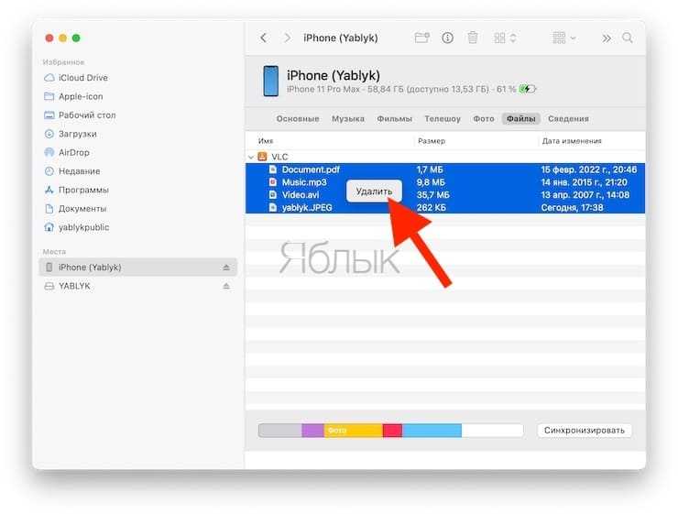The width and height of the screenshot is (678, 514).
Task: Collapse the VLC app folder
Action: (x=251, y=157)
